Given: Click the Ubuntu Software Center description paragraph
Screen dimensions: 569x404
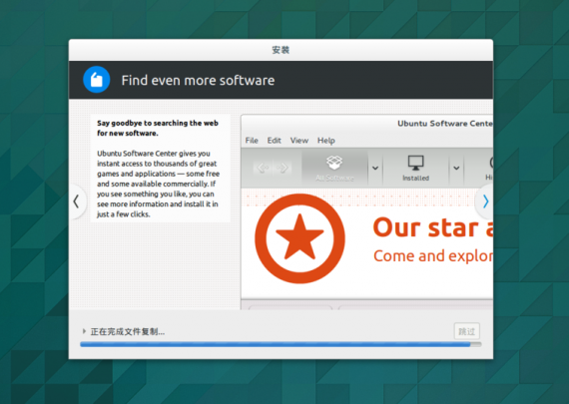Looking at the screenshot, I should (158, 184).
